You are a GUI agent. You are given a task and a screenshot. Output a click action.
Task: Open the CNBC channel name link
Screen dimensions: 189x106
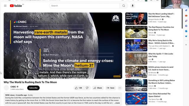13,87
